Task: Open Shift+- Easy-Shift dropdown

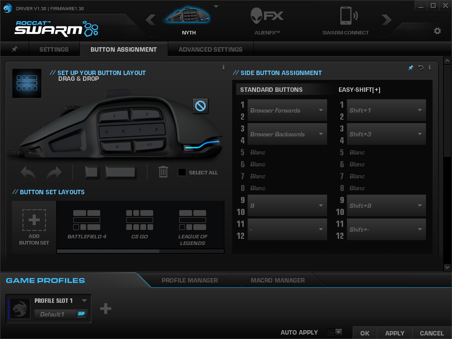Action: click(386, 230)
